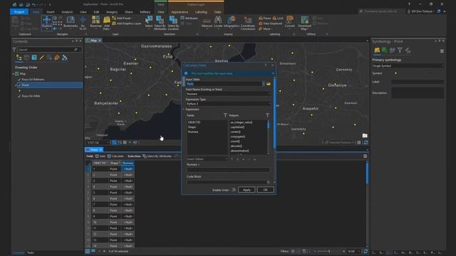
Task: Open the Project tab
Action: coord(19,12)
